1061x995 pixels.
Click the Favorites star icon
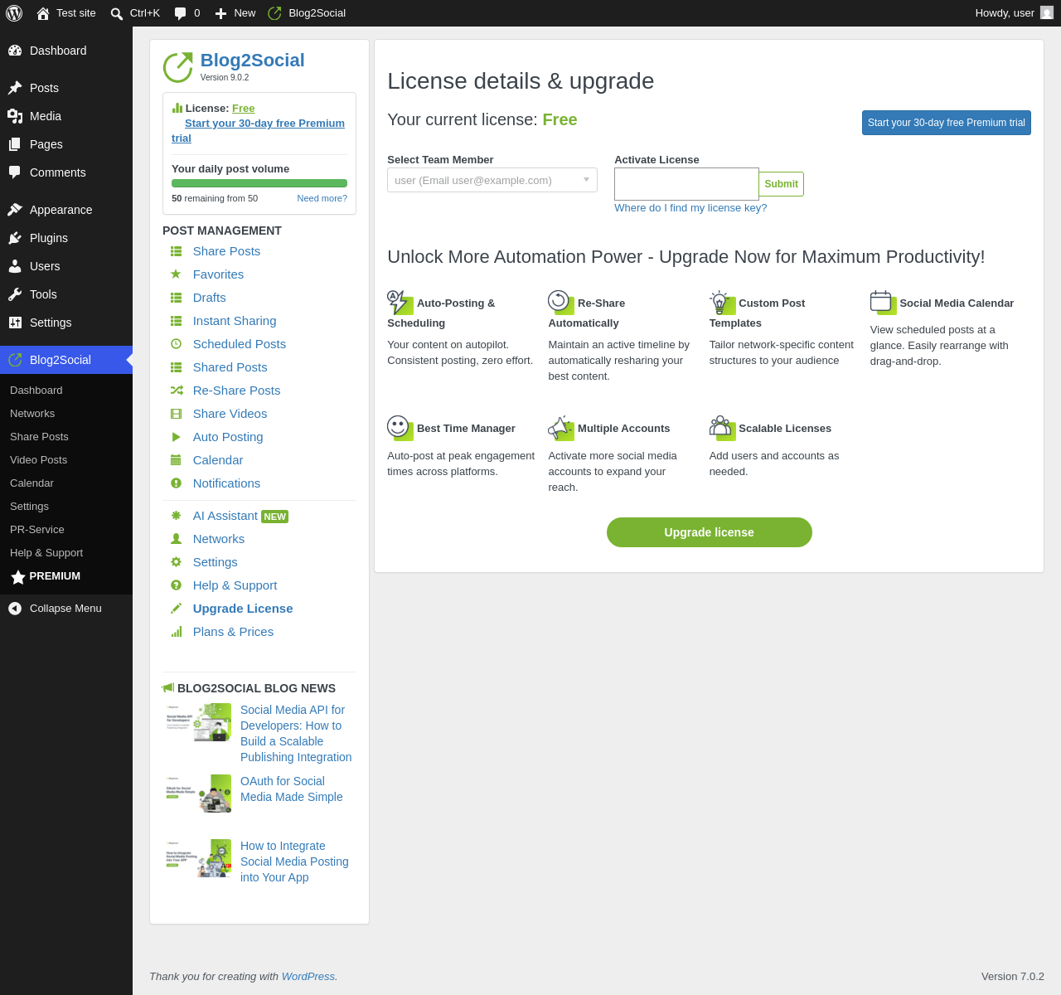coord(176,274)
